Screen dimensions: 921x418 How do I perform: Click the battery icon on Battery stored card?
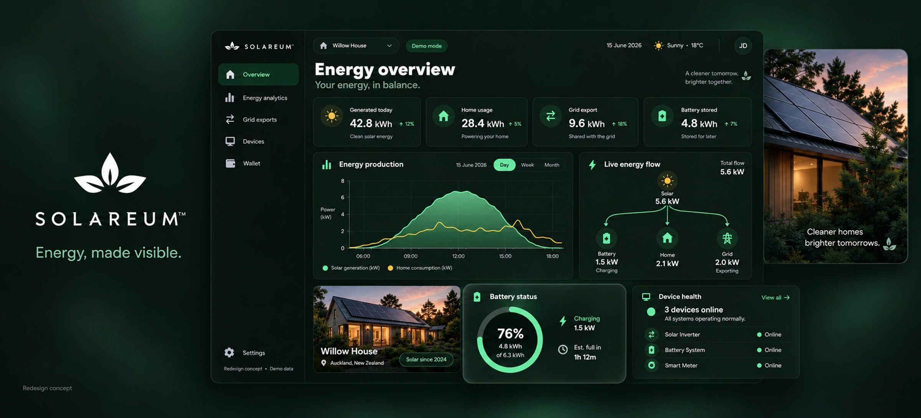coord(662,116)
